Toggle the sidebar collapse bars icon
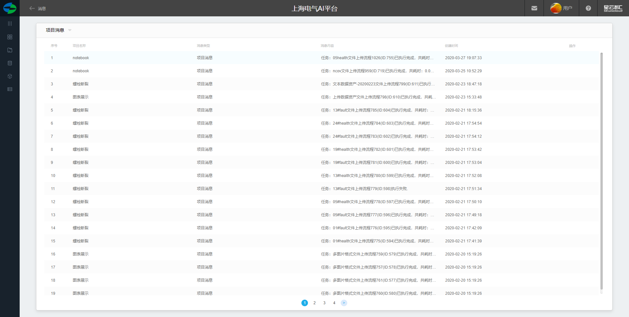Image resolution: width=629 pixels, height=317 pixels. tap(10, 24)
